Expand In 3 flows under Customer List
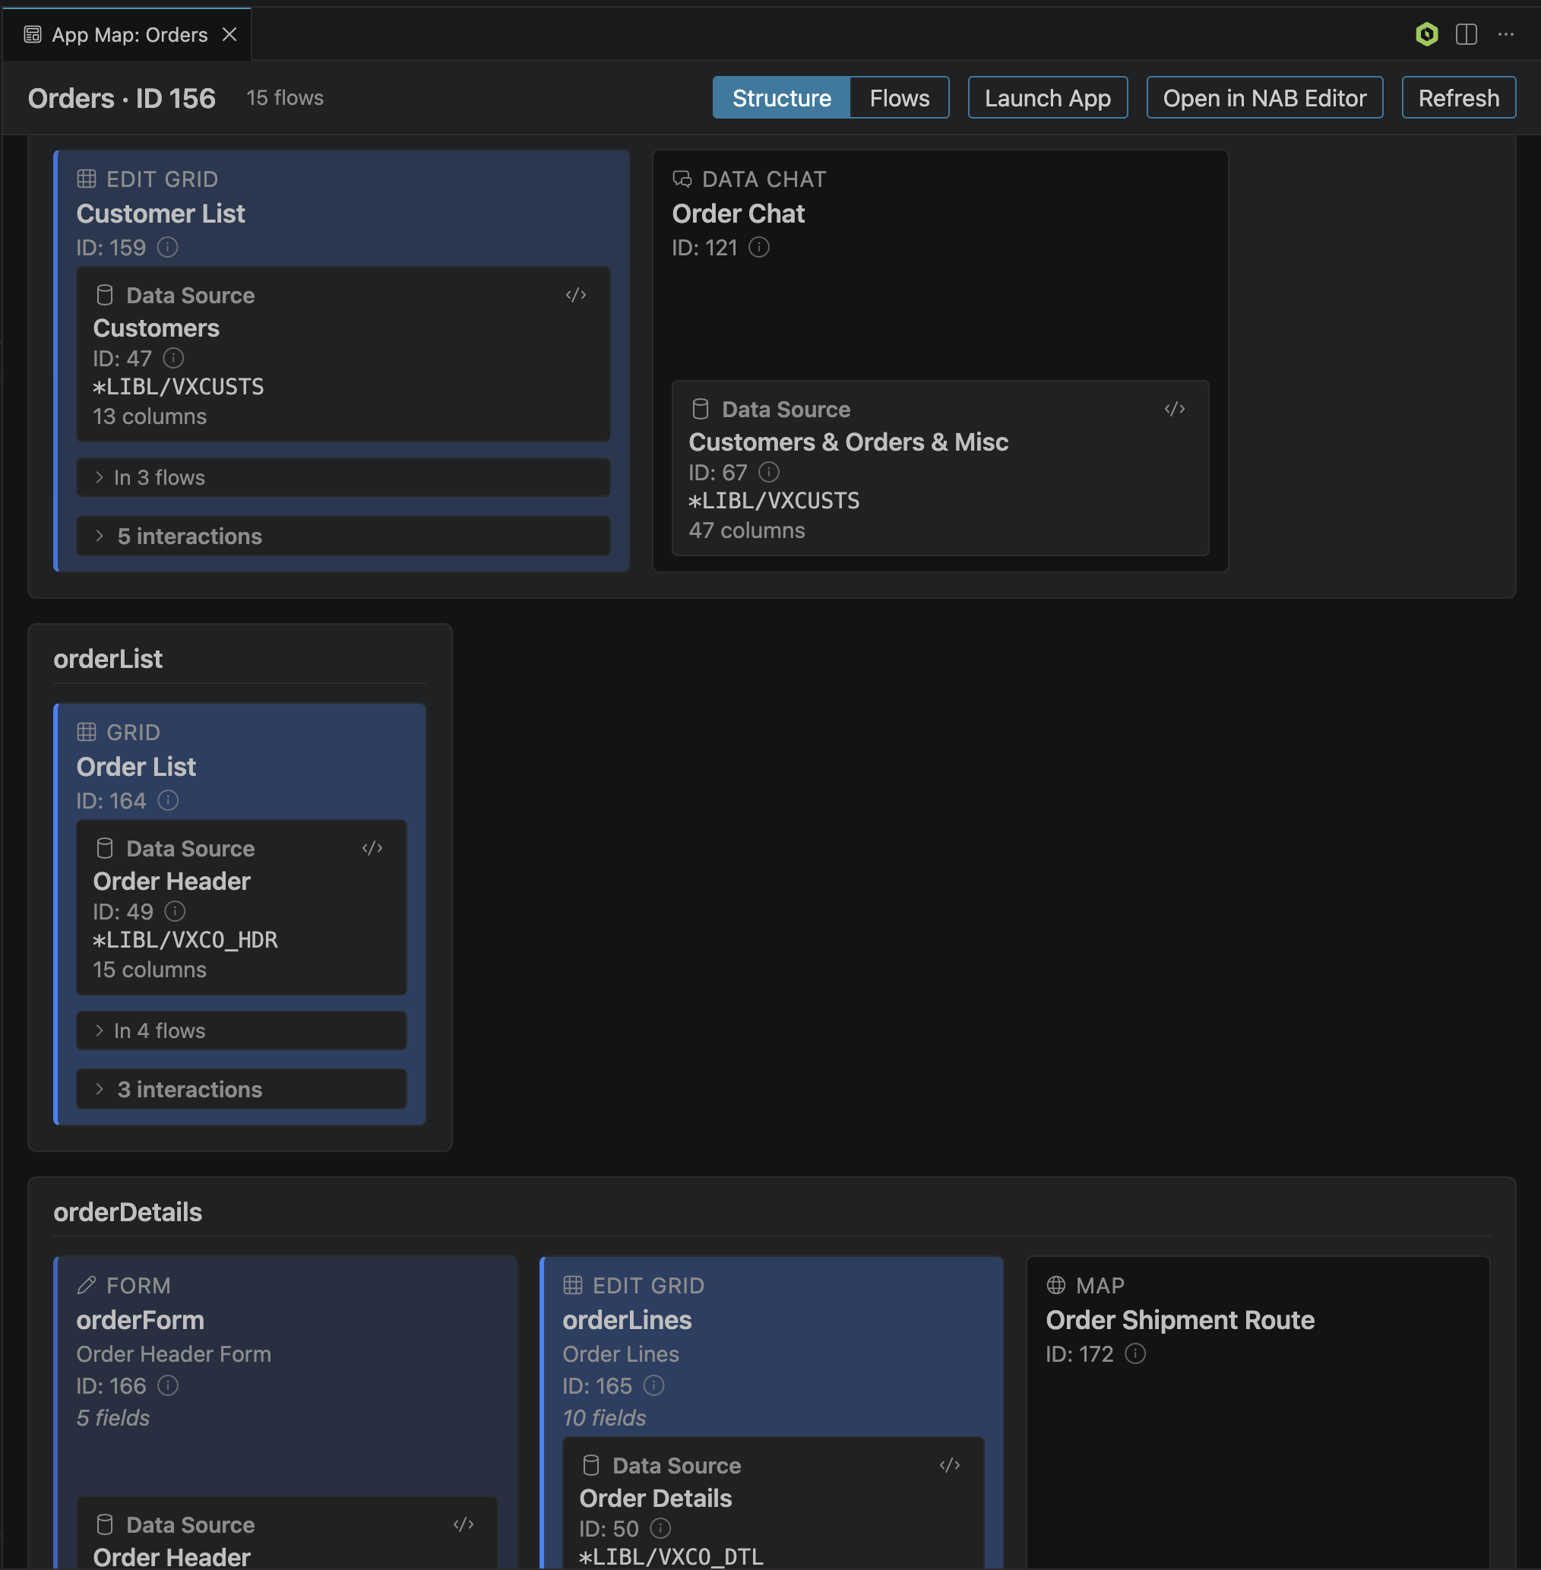Viewport: 1541px width, 1570px height. 343,477
